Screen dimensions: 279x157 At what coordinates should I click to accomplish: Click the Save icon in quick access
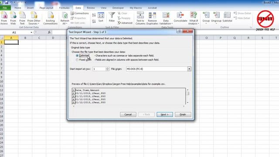pos(7,3)
